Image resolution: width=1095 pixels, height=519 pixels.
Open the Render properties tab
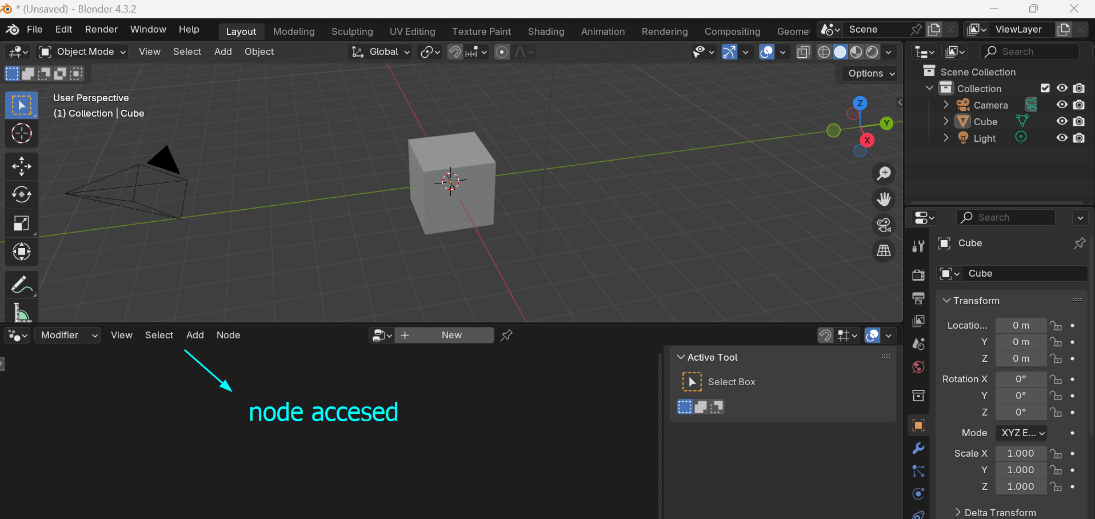pos(918,275)
